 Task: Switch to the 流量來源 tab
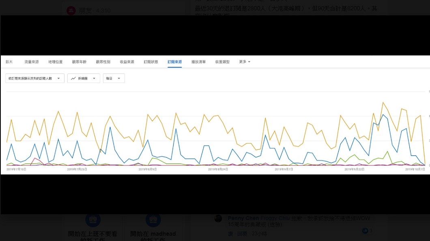[x=32, y=62]
